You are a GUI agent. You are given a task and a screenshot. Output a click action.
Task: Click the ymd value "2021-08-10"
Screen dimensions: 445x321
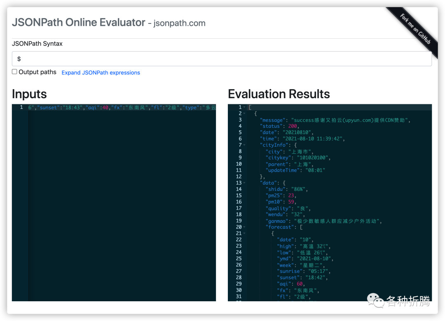(314, 259)
